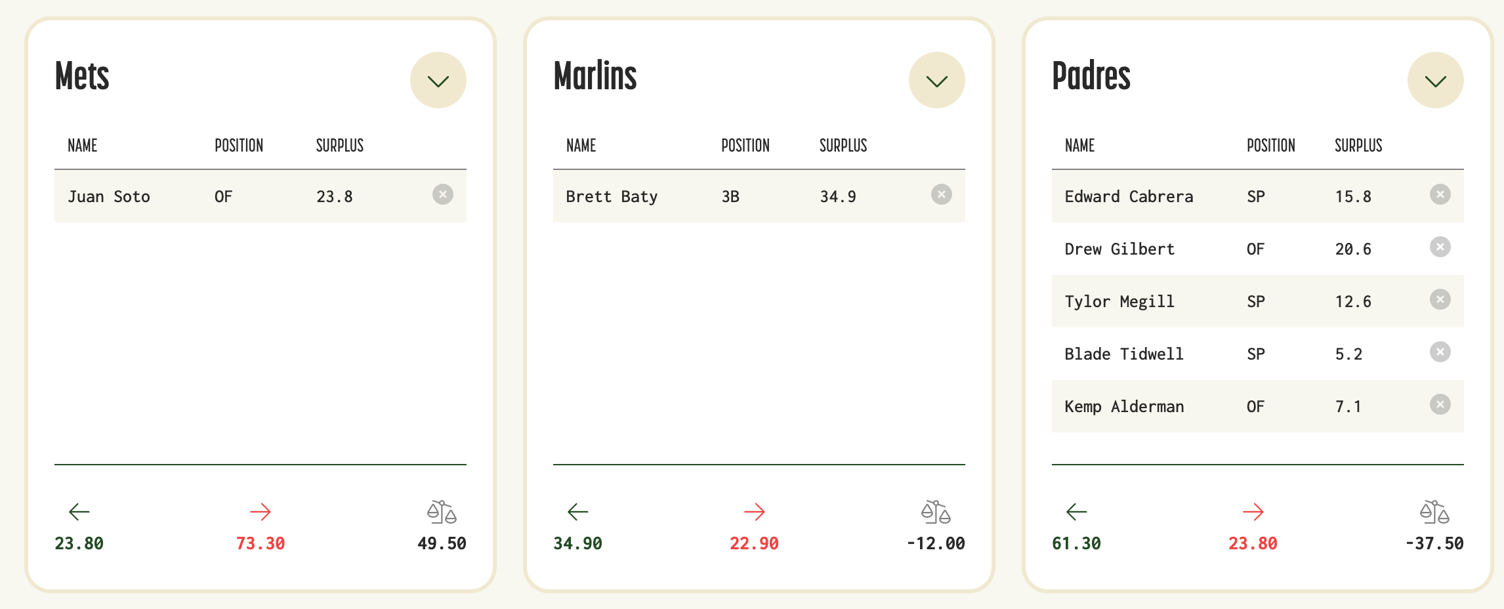Remove Brett Baty from the Marlins list

point(942,194)
